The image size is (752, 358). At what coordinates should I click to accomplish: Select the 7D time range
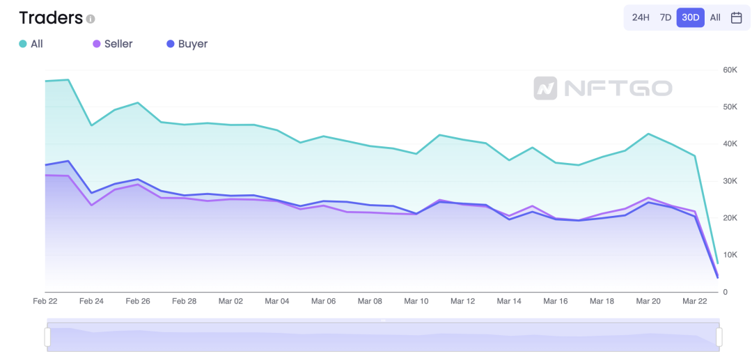(665, 17)
